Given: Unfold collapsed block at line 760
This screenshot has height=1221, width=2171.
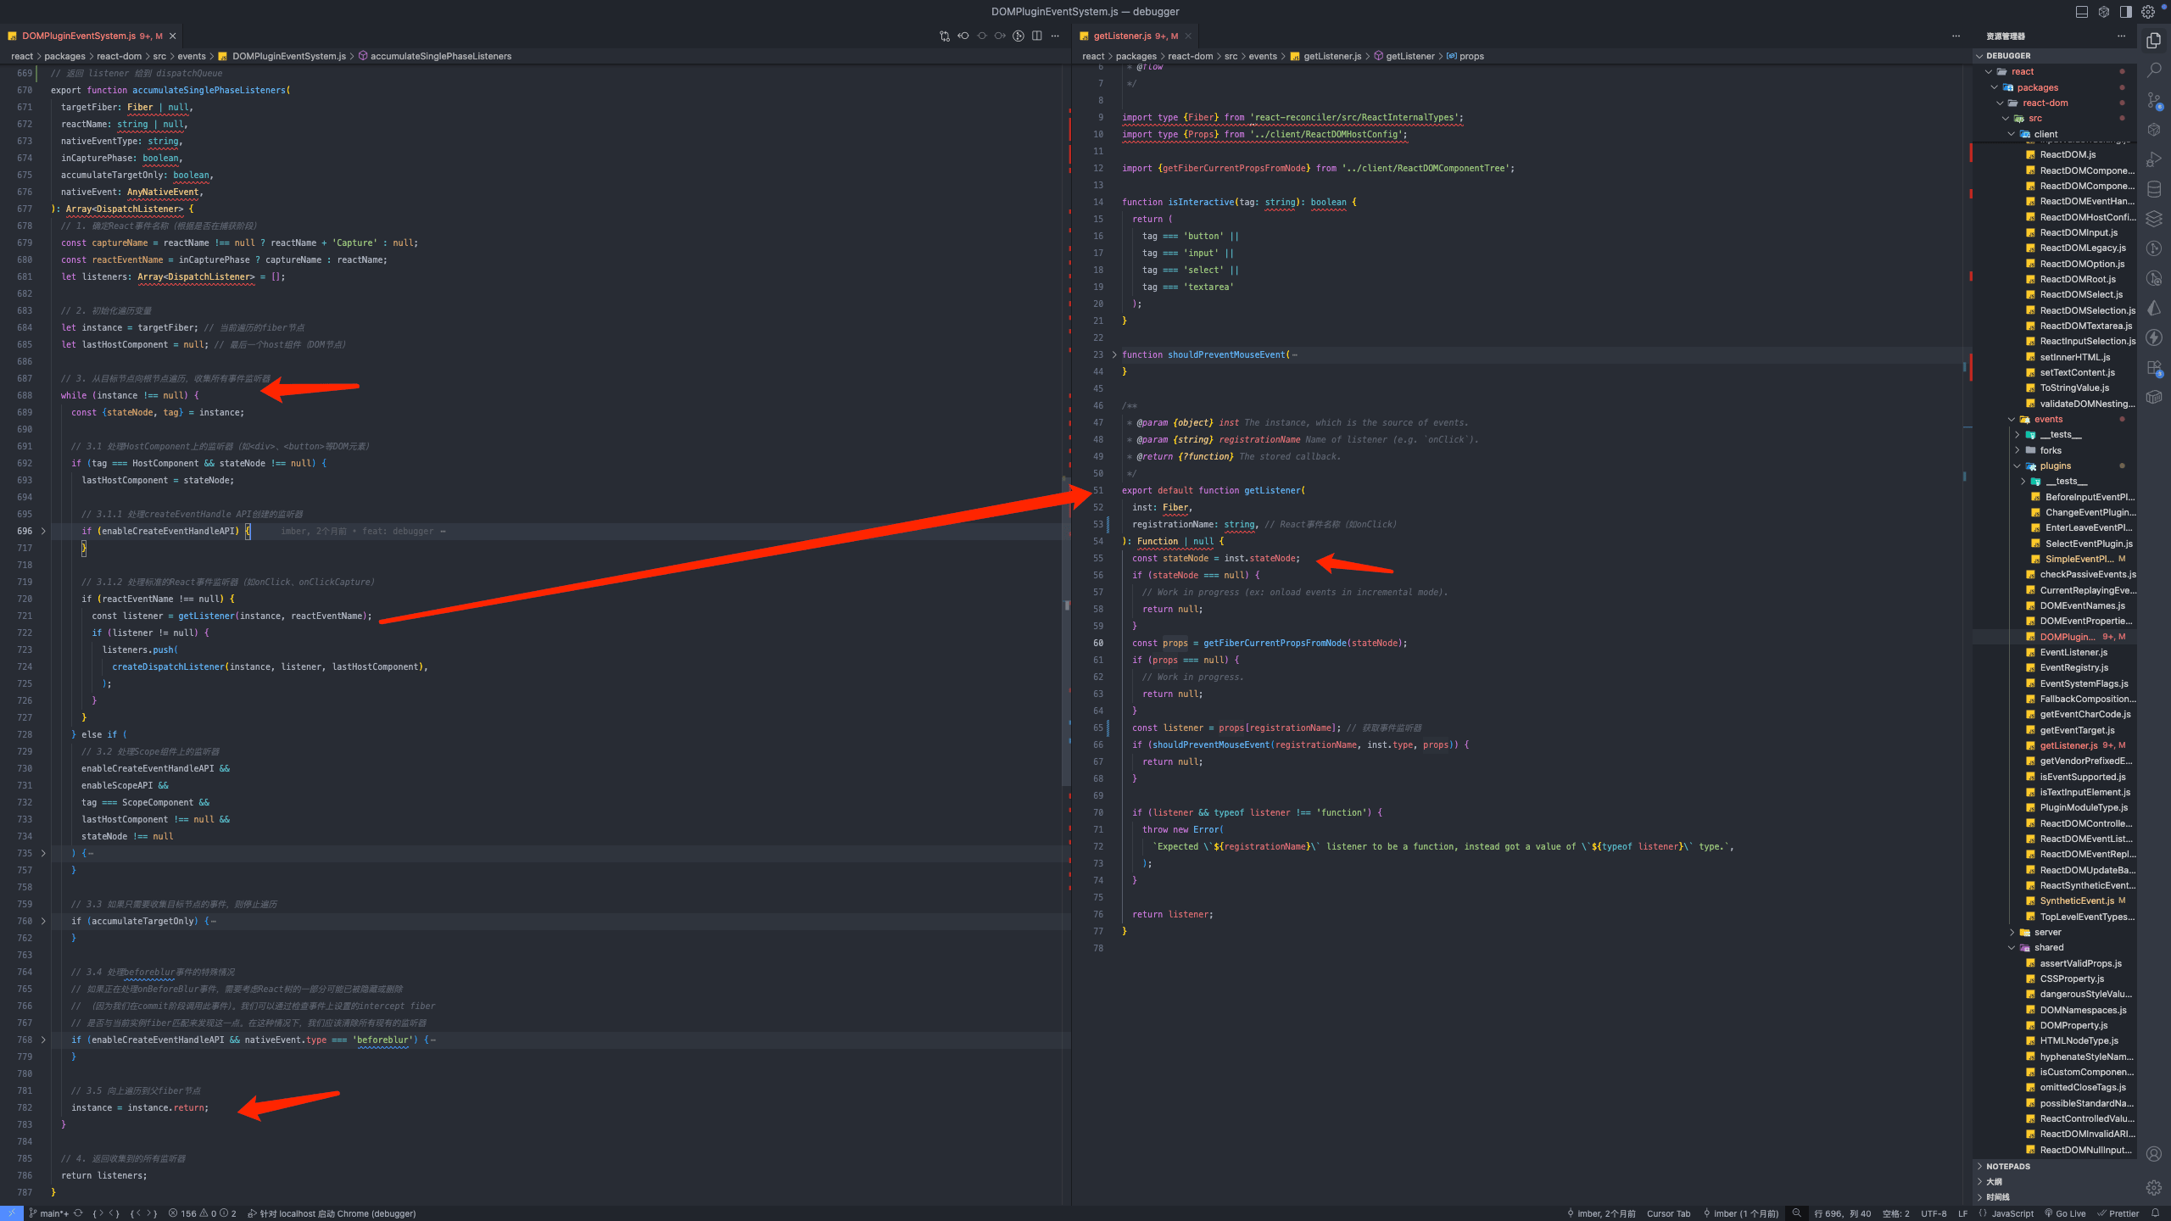Looking at the screenshot, I should coord(43,922).
